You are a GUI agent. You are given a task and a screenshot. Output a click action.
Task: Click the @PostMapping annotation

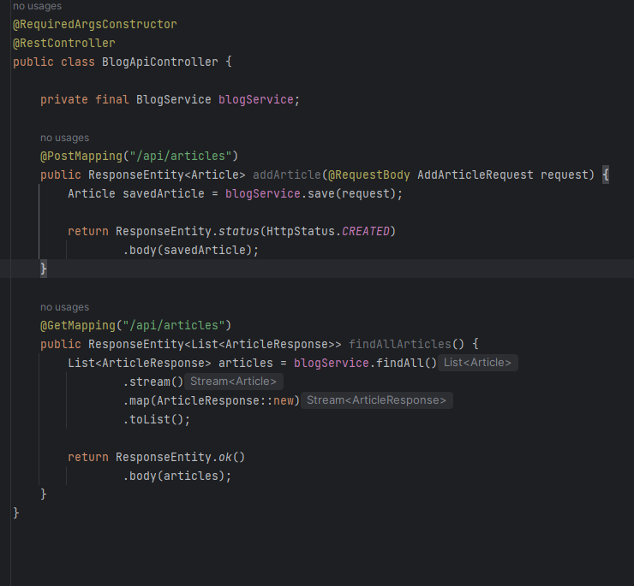point(81,156)
